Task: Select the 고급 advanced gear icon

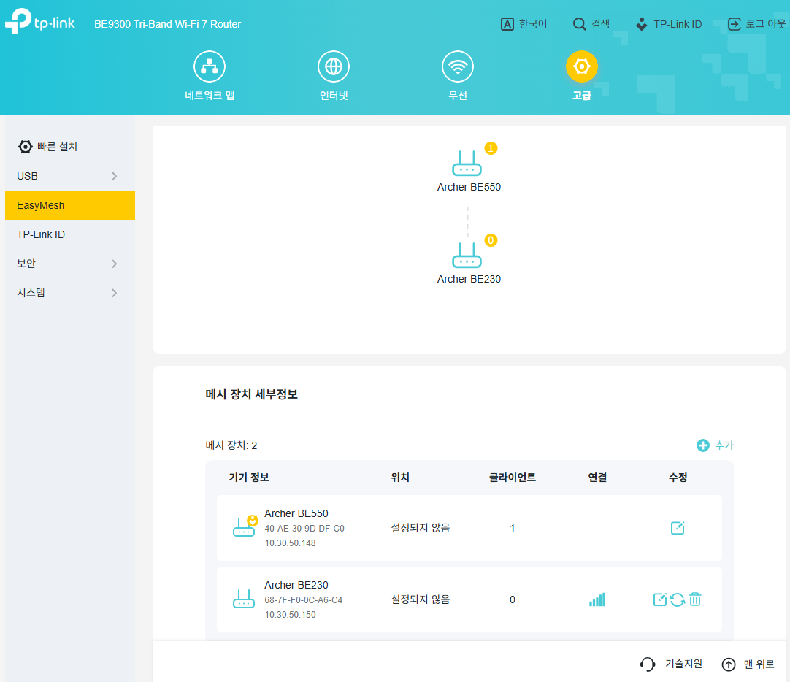Action: (x=581, y=66)
